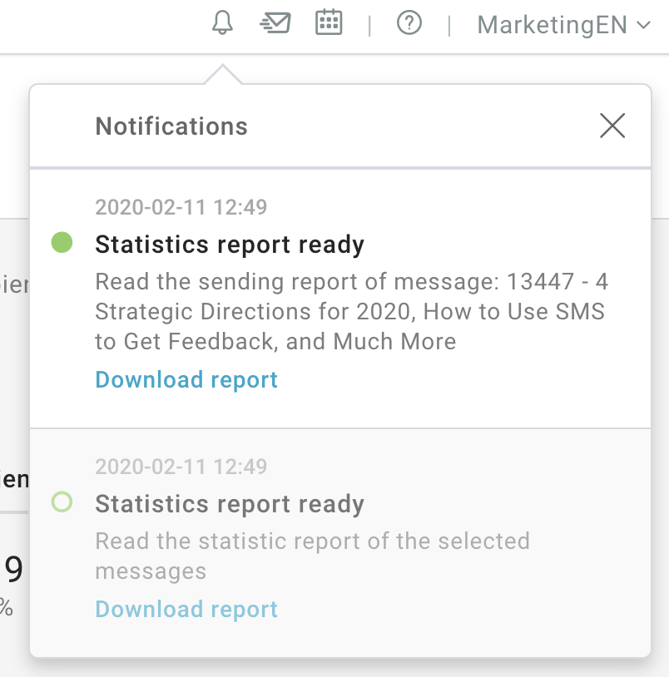Viewport: 669px width, 677px height.
Task: Open first 'Statistics report ready' notification title
Action: (230, 245)
